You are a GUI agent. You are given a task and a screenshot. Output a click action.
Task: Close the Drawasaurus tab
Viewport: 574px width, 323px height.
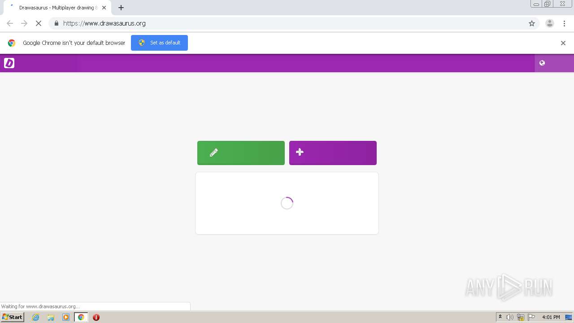pyautogui.click(x=104, y=8)
